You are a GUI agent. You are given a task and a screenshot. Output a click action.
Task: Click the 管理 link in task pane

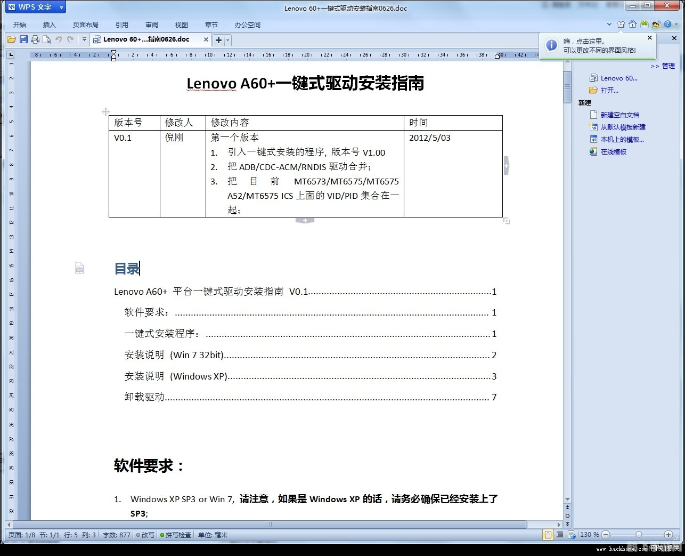click(x=668, y=66)
